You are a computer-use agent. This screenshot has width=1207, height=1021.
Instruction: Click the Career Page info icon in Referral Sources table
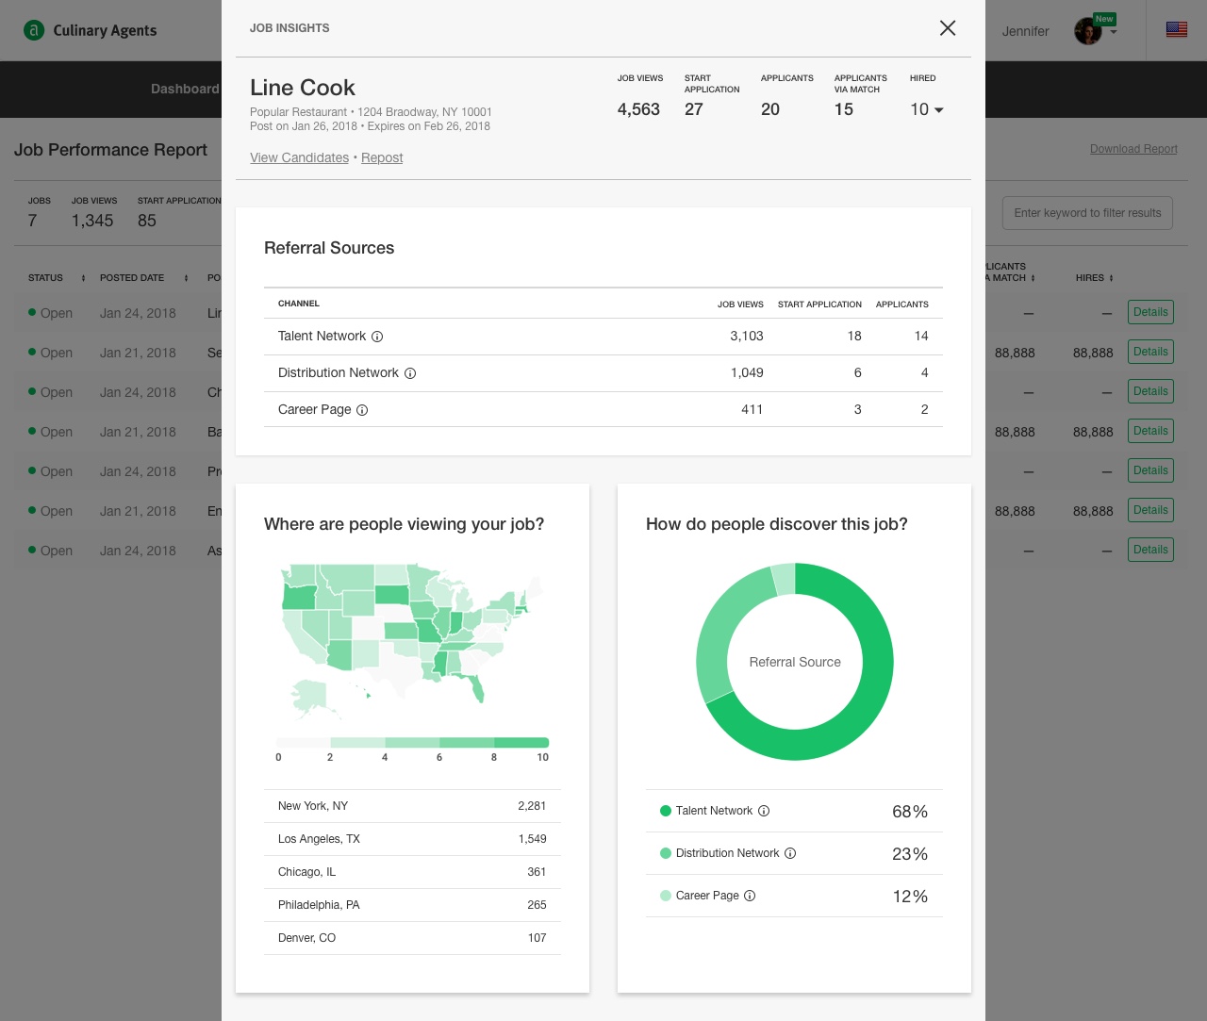coord(363,409)
